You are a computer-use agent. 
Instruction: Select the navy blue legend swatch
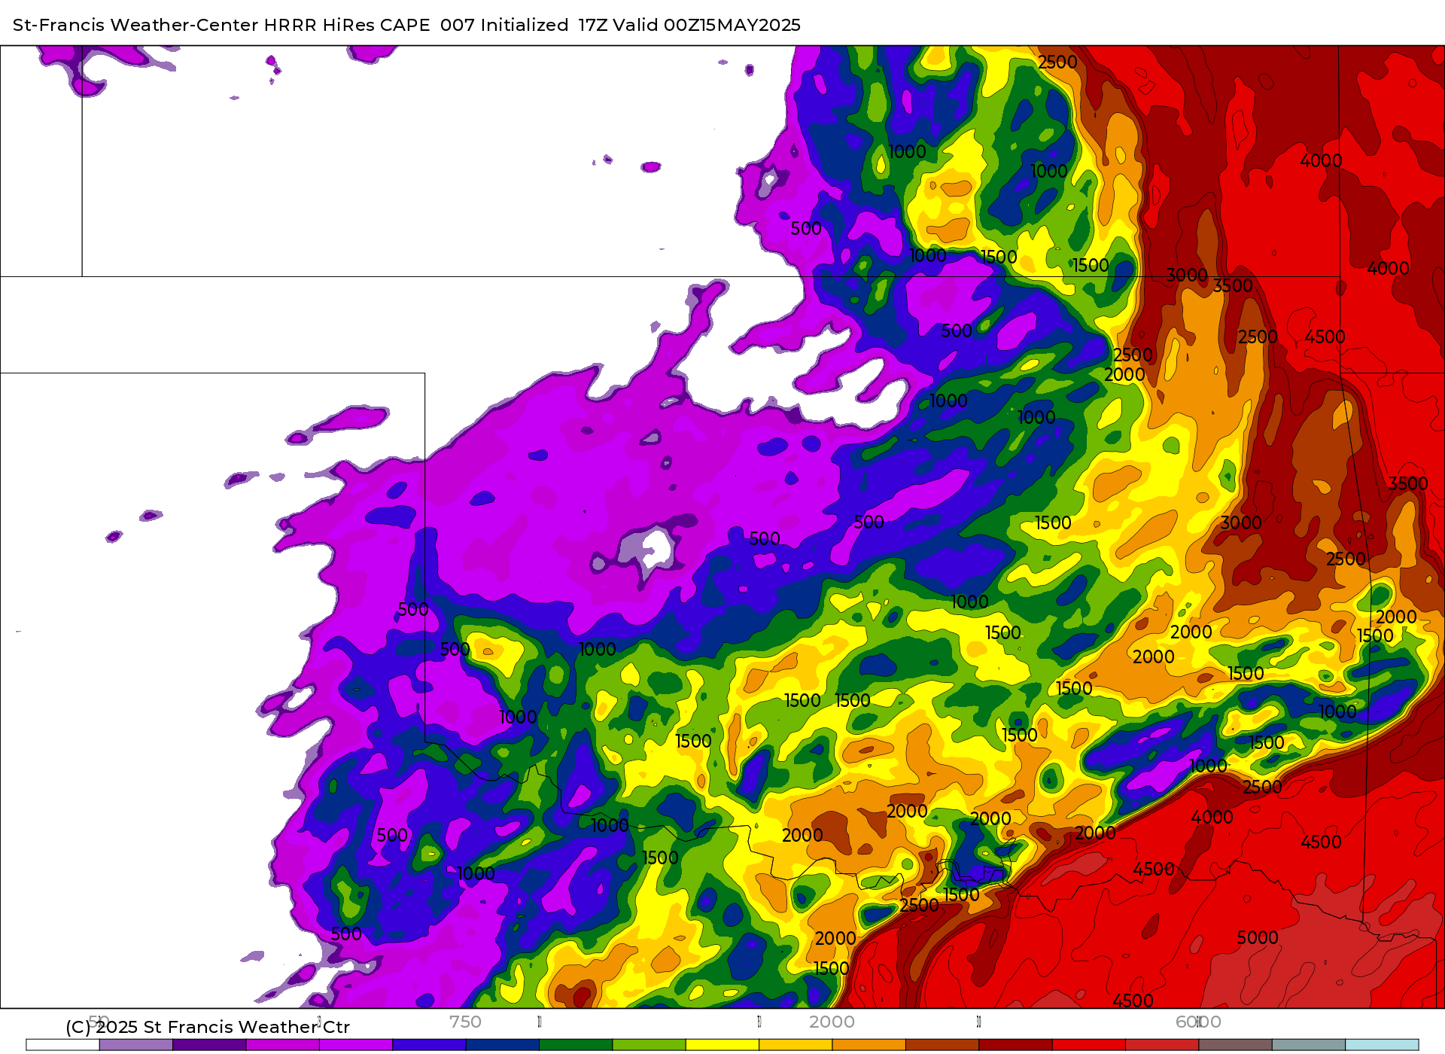[503, 1045]
